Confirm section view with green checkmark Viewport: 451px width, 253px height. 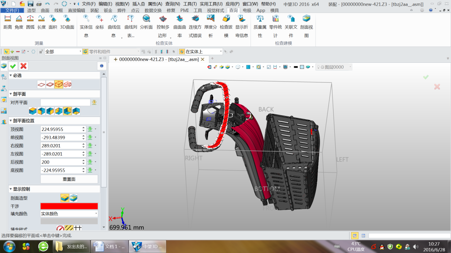tap(13, 66)
